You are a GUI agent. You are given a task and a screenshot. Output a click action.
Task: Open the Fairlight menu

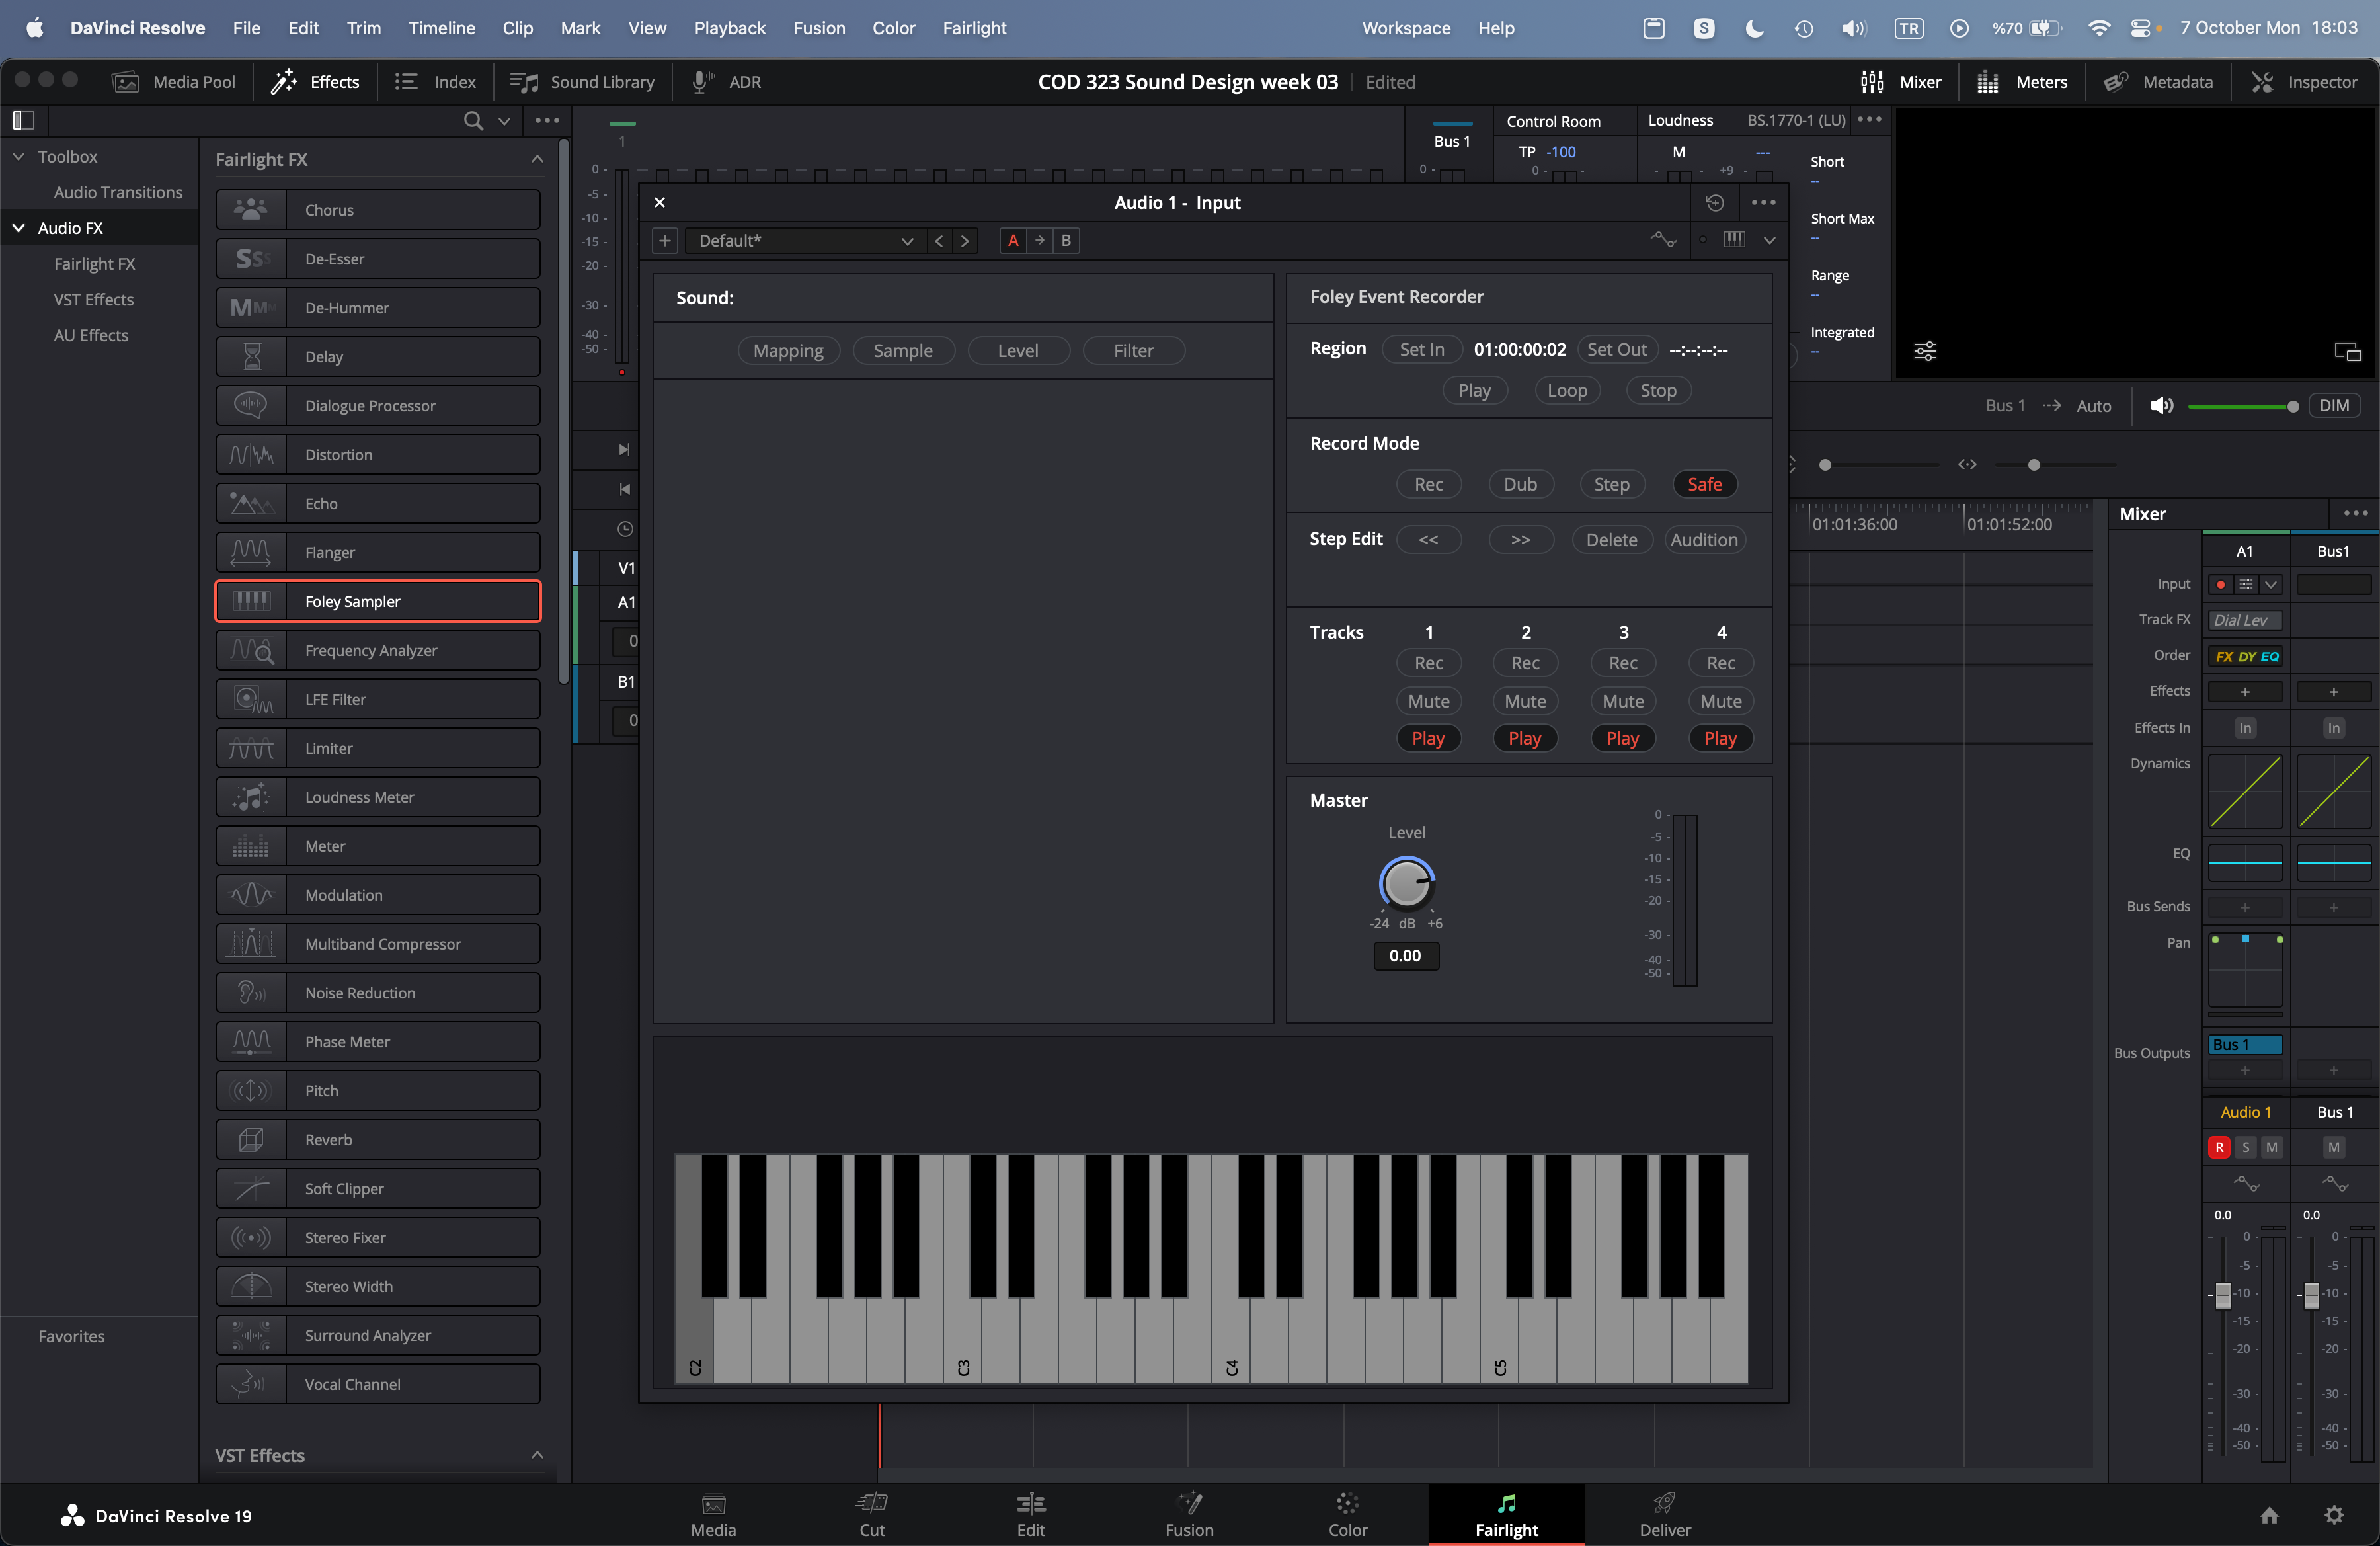pyautogui.click(x=974, y=28)
